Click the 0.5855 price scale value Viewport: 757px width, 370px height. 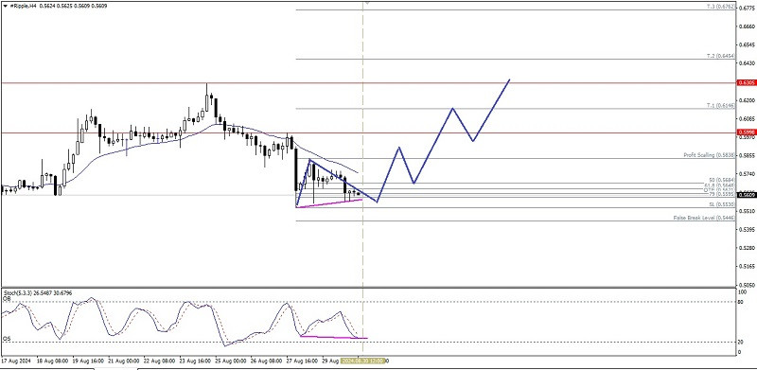747,155
